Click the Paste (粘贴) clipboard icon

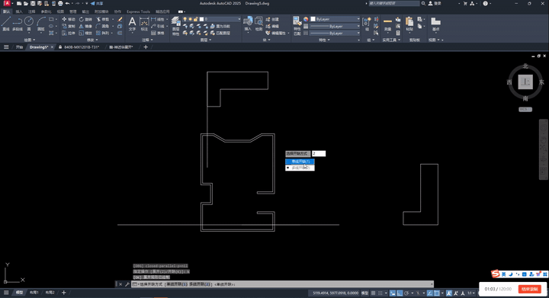[x=409, y=24]
